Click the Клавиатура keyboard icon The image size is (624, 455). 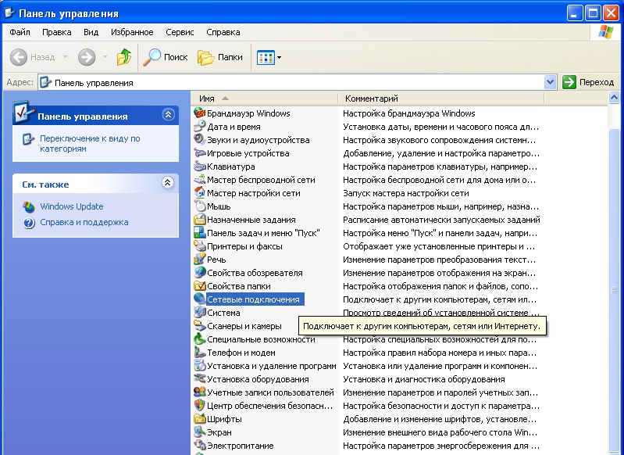pyautogui.click(x=199, y=167)
